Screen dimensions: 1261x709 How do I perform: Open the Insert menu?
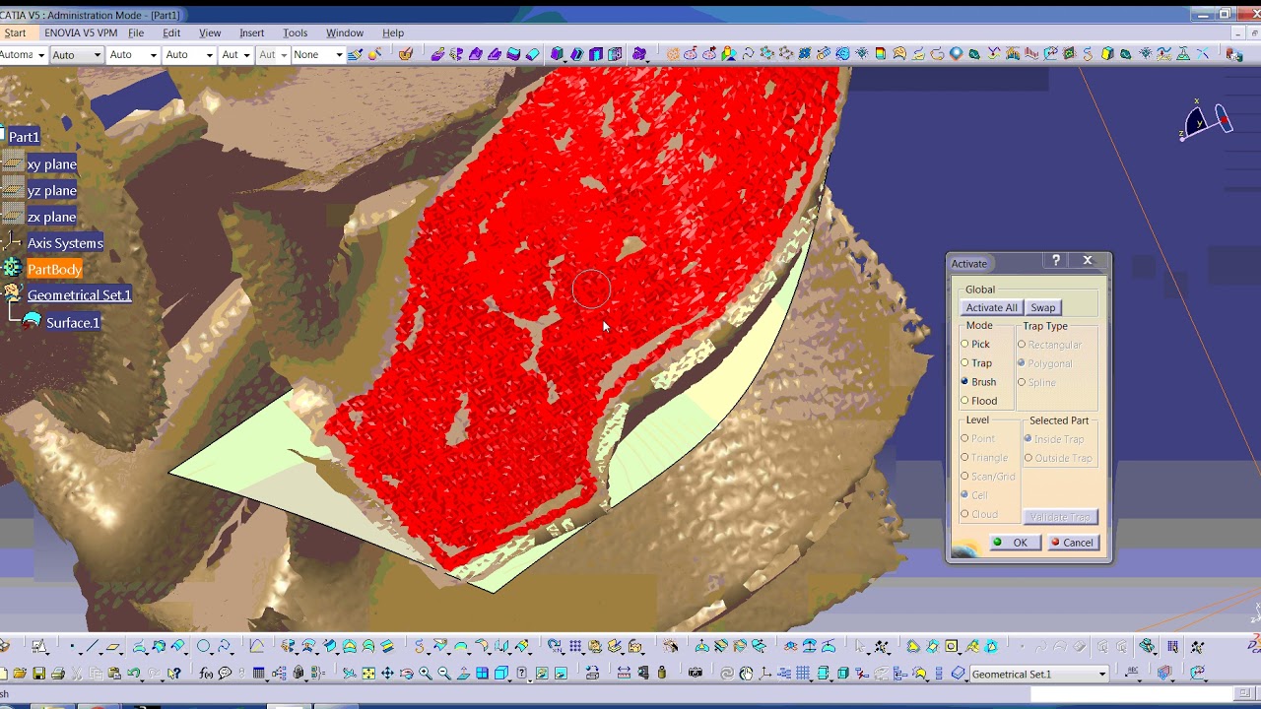click(251, 32)
